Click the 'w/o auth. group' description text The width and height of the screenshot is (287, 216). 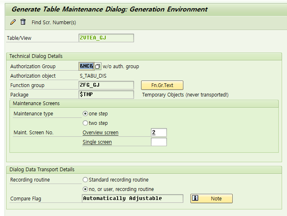pyautogui.click(x=121, y=67)
